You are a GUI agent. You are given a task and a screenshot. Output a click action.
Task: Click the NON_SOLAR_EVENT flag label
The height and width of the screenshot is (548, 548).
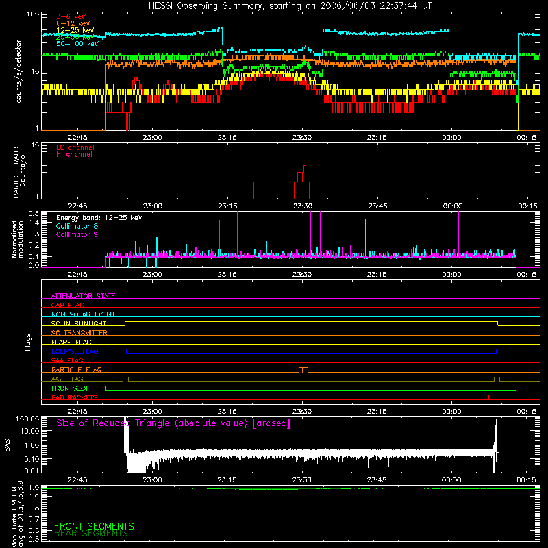click(83, 314)
